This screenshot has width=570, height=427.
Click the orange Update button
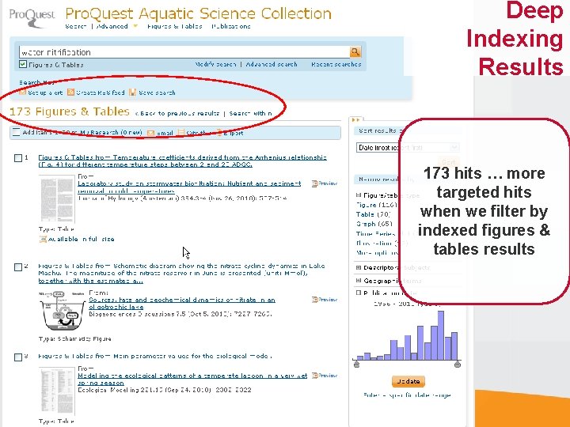click(408, 381)
